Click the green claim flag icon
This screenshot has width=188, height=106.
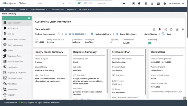click(150, 43)
